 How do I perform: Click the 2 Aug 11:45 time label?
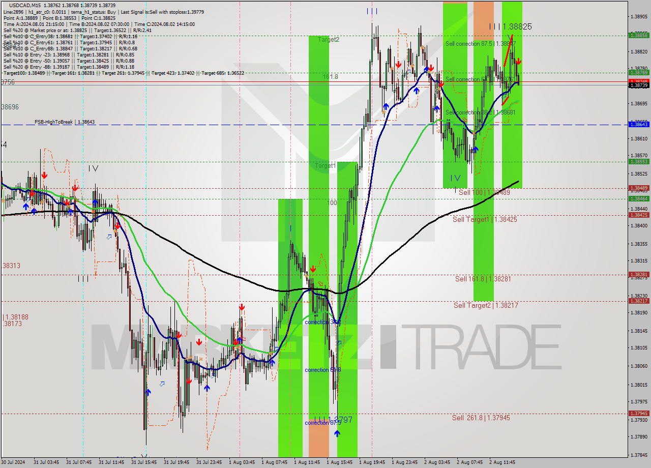pos(502,462)
